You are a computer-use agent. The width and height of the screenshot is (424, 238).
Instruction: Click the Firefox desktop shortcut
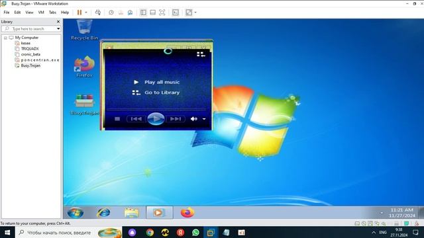(84, 67)
